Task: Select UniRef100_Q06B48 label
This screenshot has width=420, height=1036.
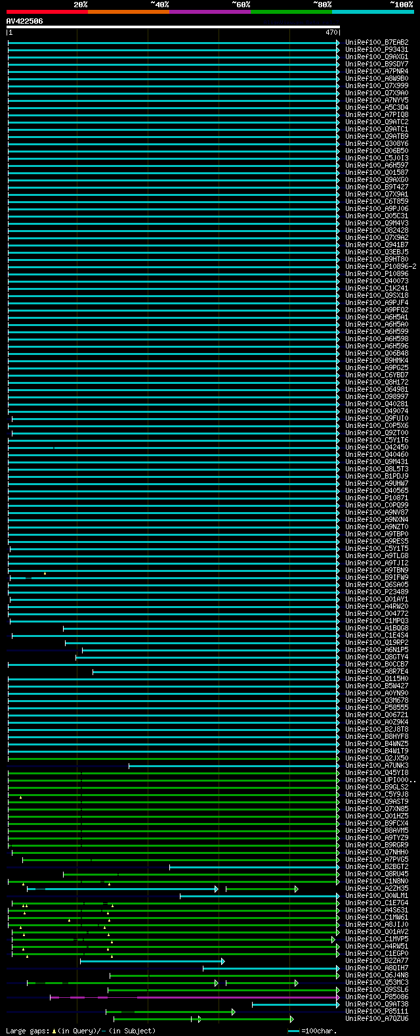Action: (377, 354)
